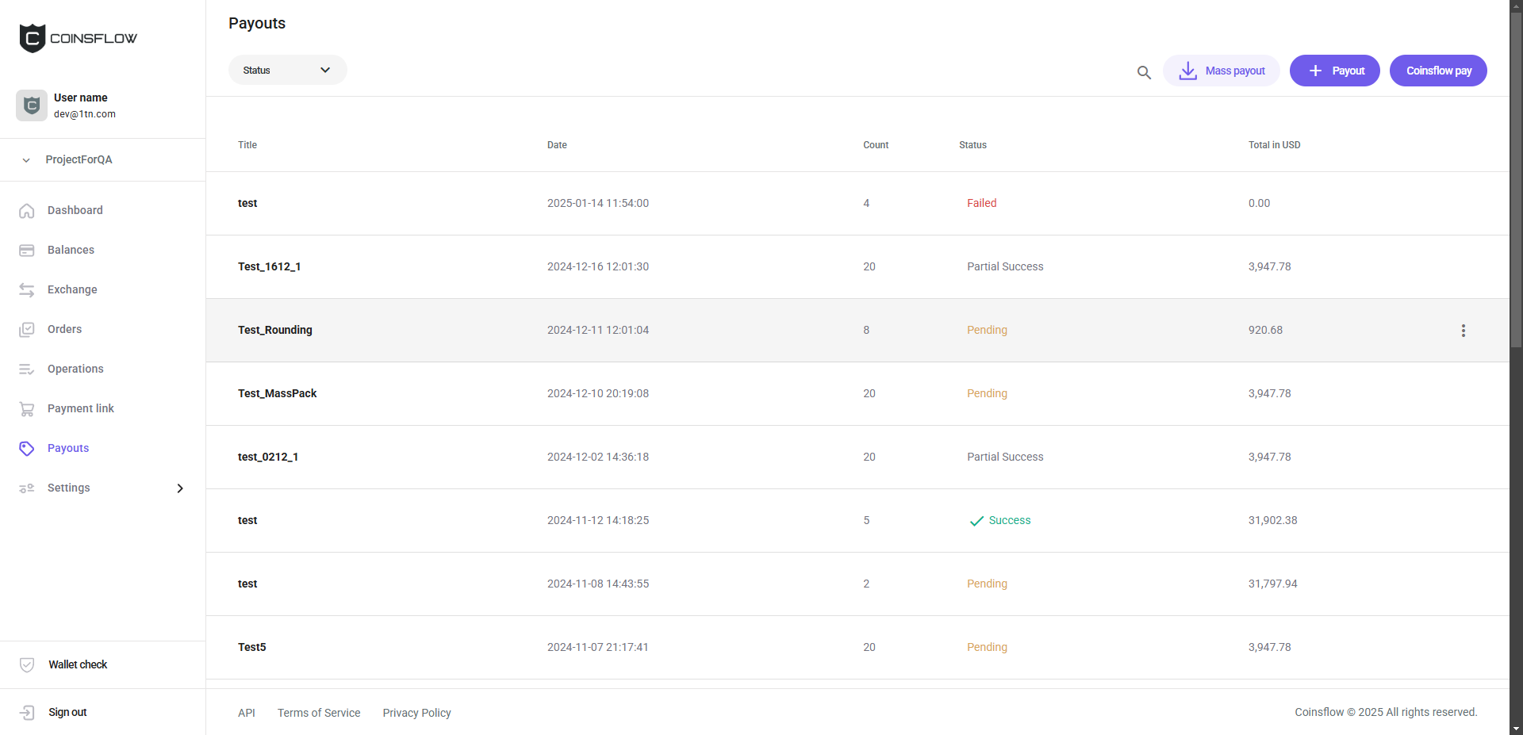Go to Orders in the sidebar
The width and height of the screenshot is (1523, 735).
coord(64,330)
